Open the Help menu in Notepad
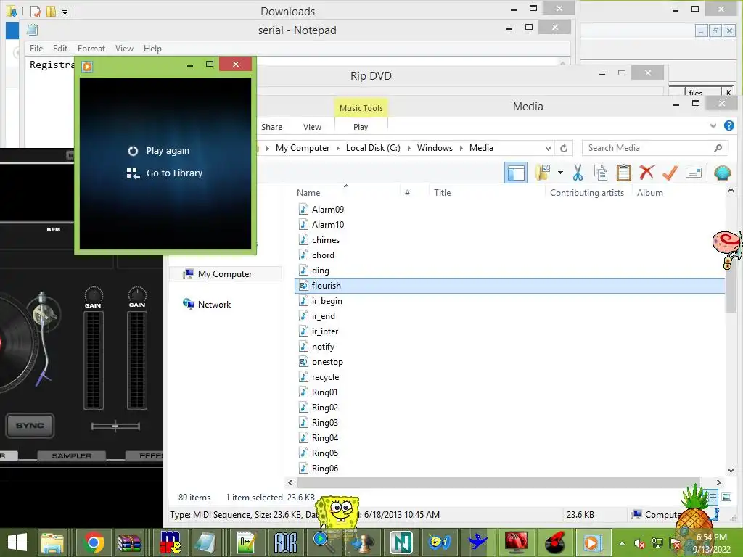This screenshot has height=557, width=743. coord(152,49)
